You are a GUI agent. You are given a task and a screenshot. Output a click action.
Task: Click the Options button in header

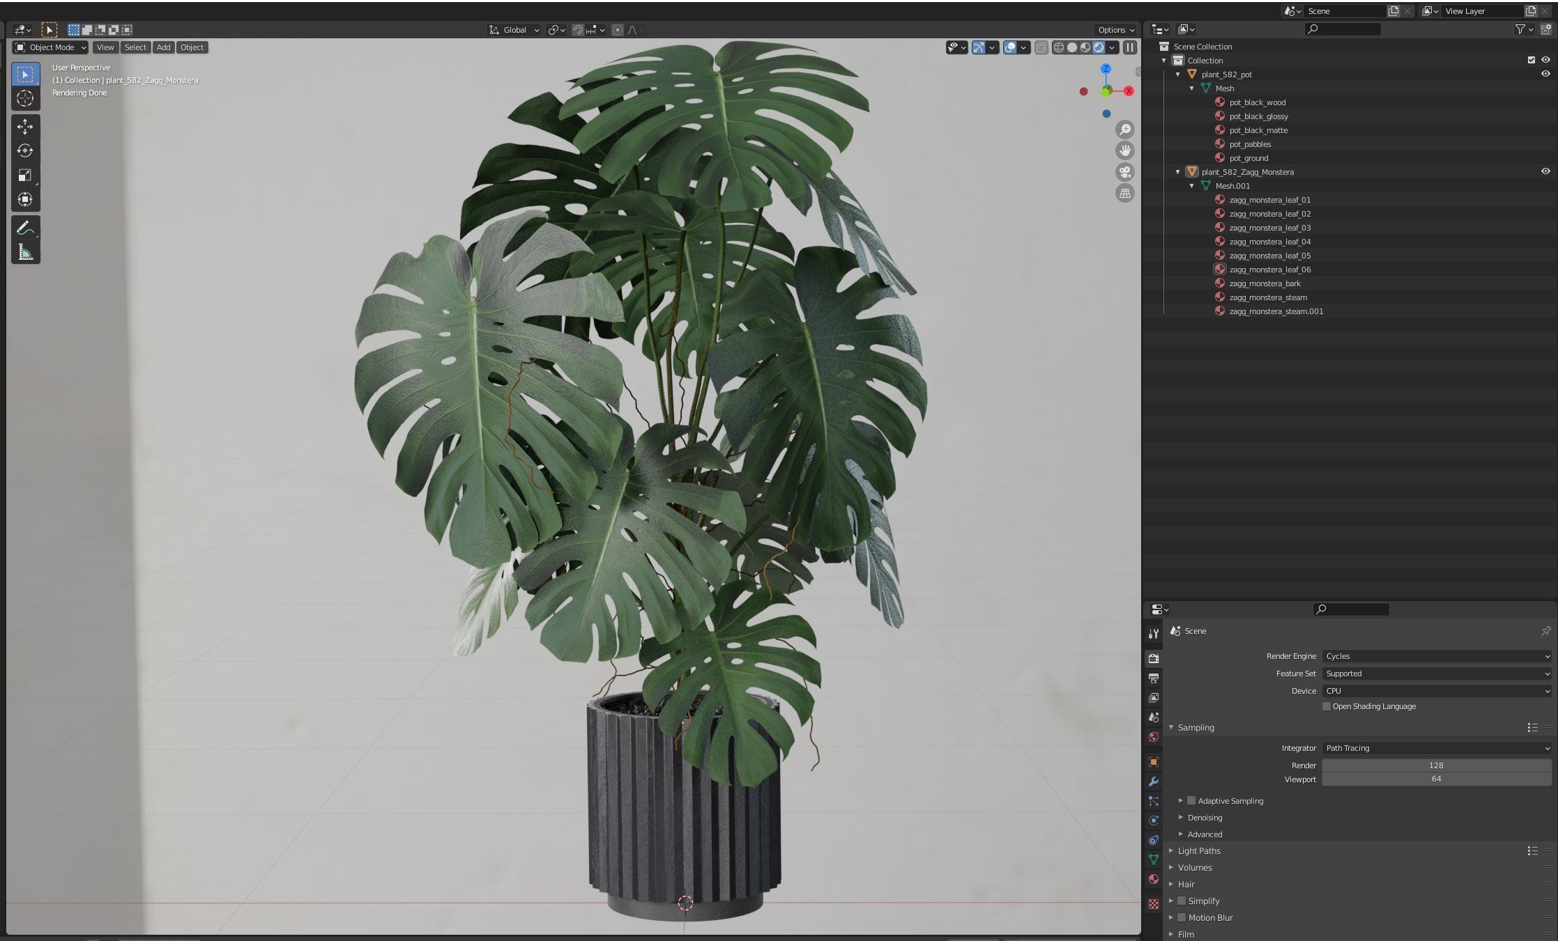coord(1115,30)
